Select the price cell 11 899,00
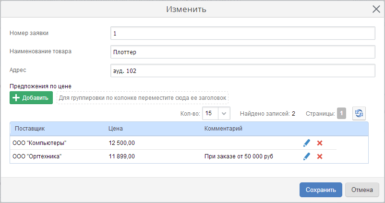The height and width of the screenshot is (203, 385). point(122,156)
